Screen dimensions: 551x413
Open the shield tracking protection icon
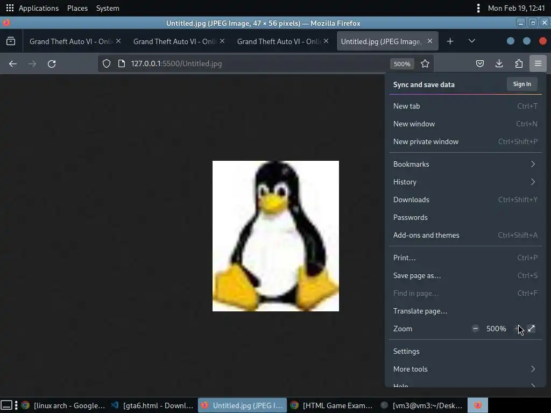107,63
